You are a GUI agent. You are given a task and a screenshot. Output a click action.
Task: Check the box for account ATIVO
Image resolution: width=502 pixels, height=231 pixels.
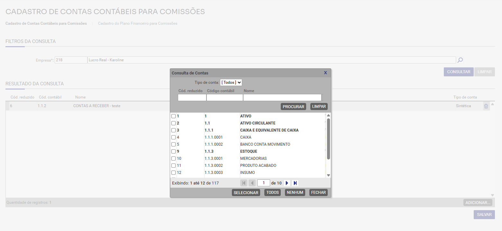coord(174,116)
